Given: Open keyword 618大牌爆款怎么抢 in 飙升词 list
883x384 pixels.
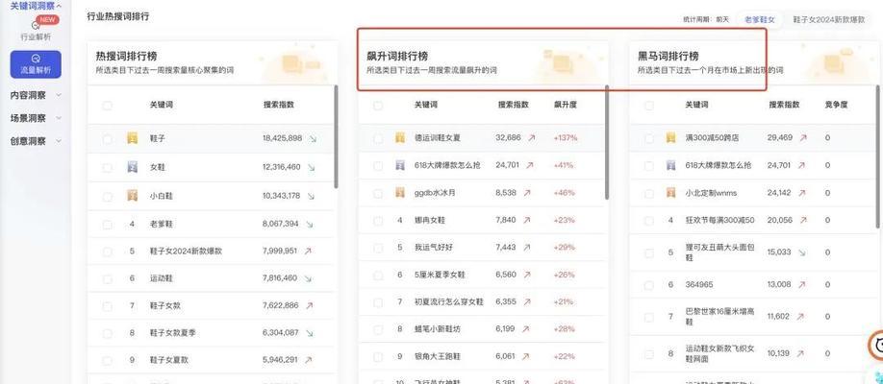Looking at the screenshot, I should pyautogui.click(x=447, y=165).
